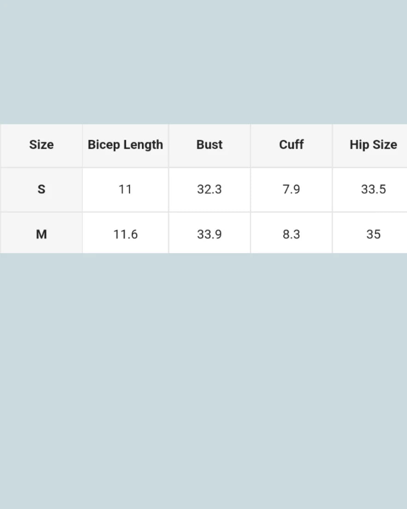
Task: Click the cuff value 7.9
Action: [x=291, y=189]
